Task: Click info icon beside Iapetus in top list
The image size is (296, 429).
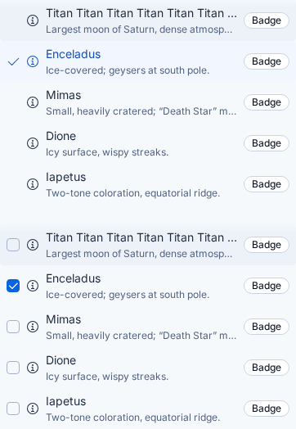Action: [x=33, y=184]
